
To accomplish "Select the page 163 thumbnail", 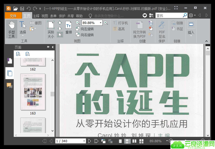I will click(x=33, y=92).
